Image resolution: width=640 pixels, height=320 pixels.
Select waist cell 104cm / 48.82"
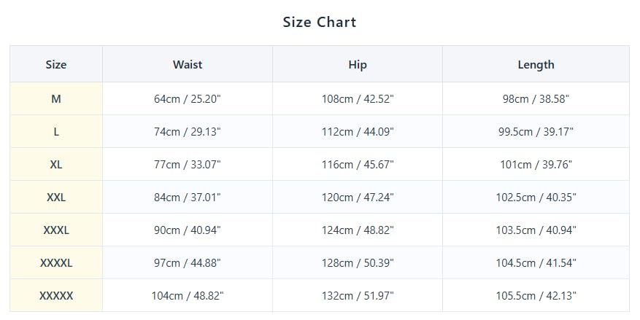coord(188,295)
